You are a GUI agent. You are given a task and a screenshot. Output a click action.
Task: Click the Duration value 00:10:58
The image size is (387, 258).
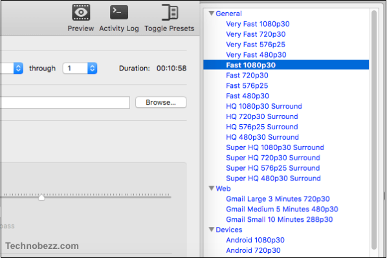pyautogui.click(x=171, y=69)
